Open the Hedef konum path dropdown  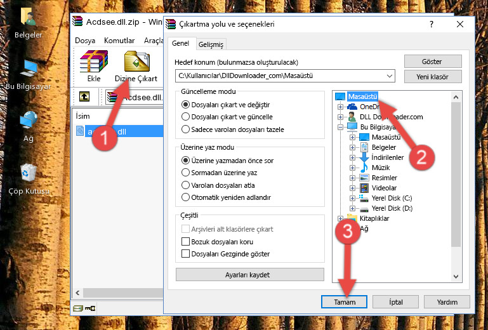[x=390, y=76]
